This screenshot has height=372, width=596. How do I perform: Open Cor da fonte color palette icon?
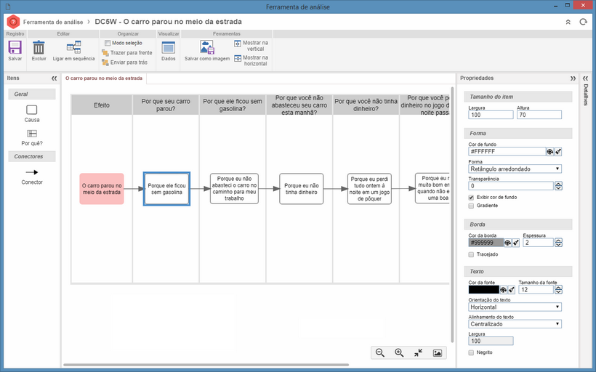pos(503,290)
